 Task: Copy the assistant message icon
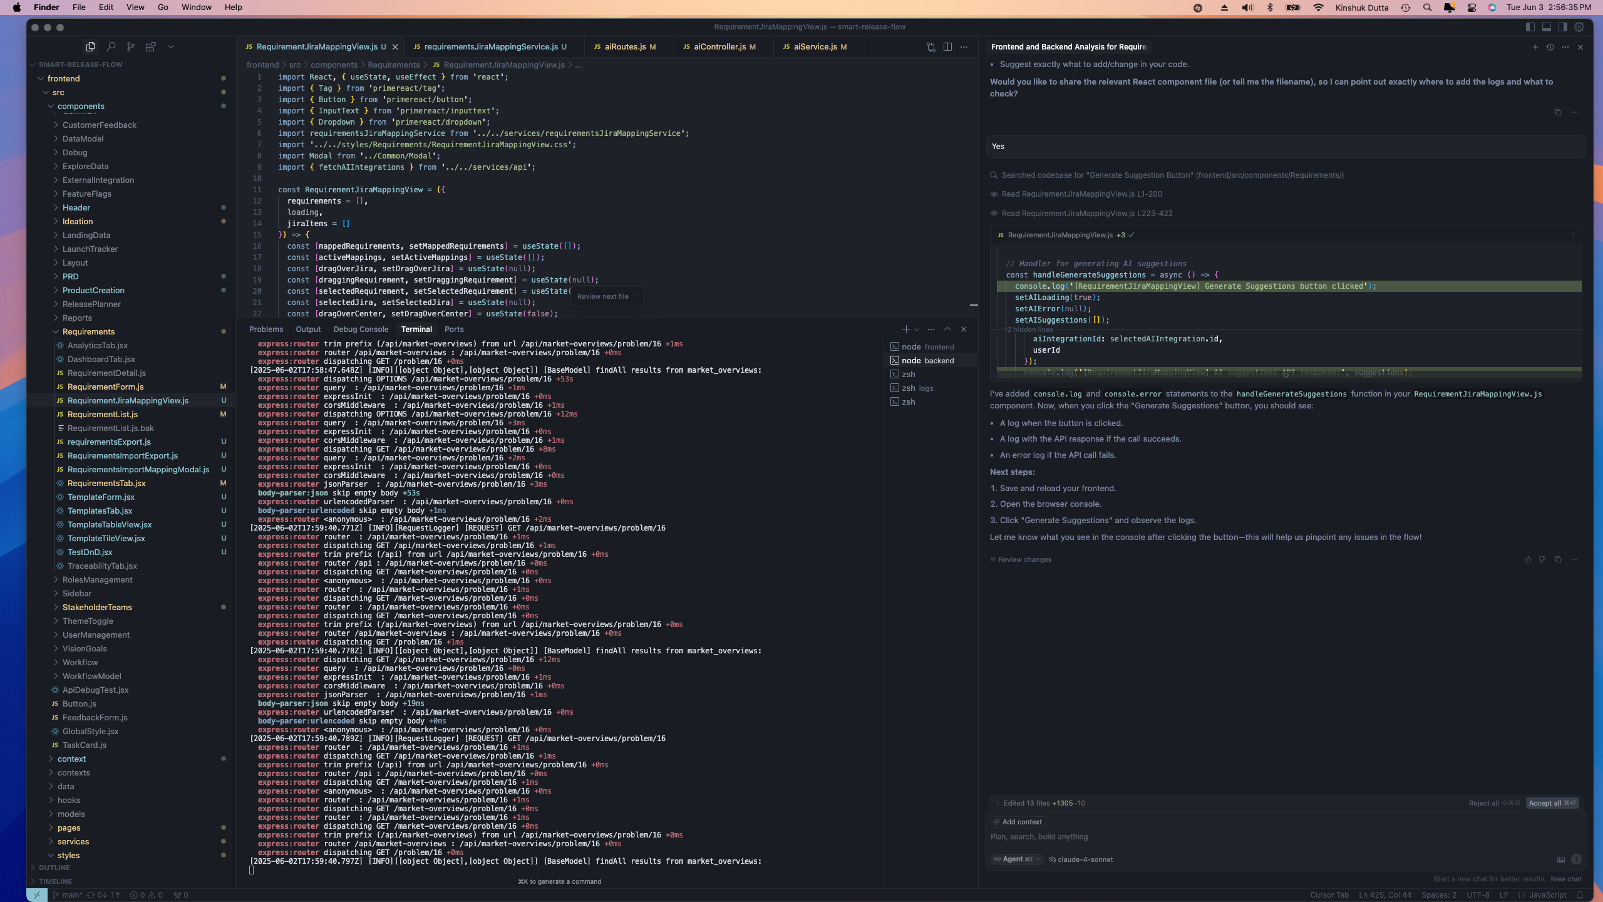tap(1558, 112)
